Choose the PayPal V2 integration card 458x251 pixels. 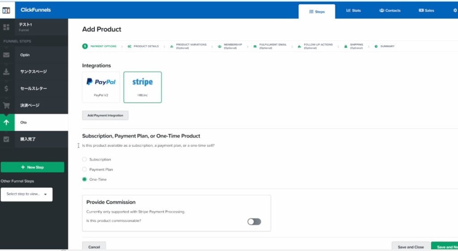pyautogui.click(x=101, y=87)
